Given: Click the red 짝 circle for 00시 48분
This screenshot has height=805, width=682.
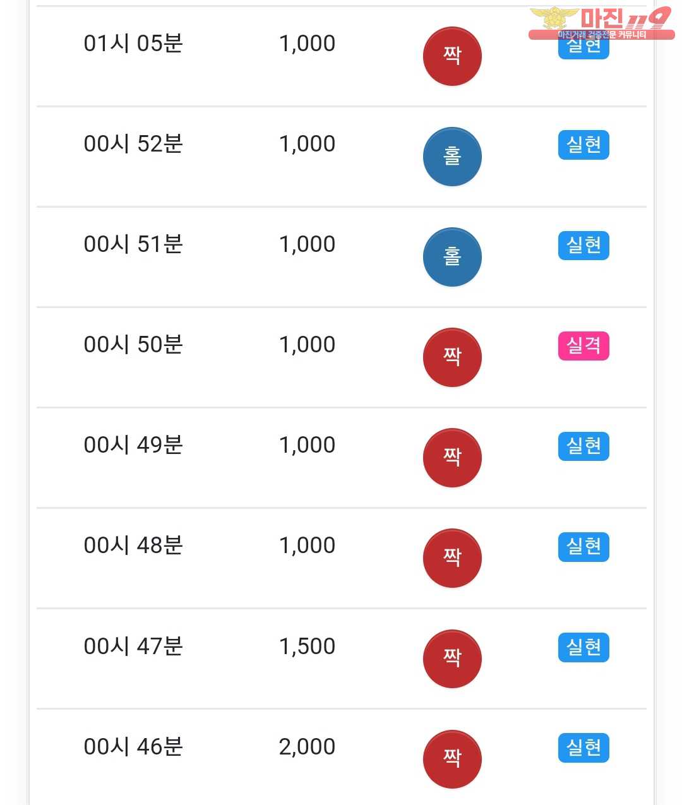Looking at the screenshot, I should [x=452, y=558].
